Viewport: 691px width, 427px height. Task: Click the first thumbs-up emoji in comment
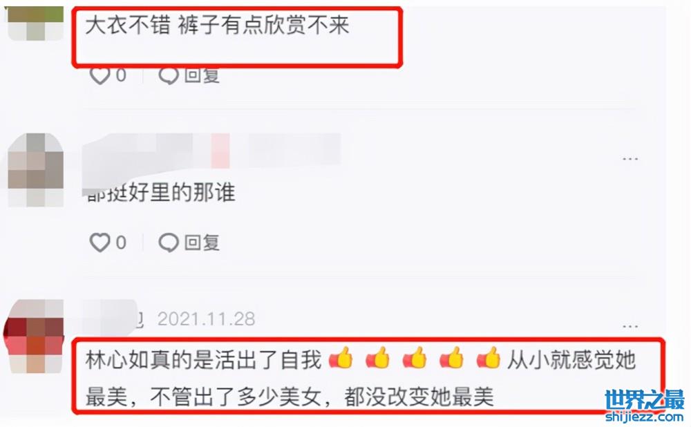tap(341, 357)
